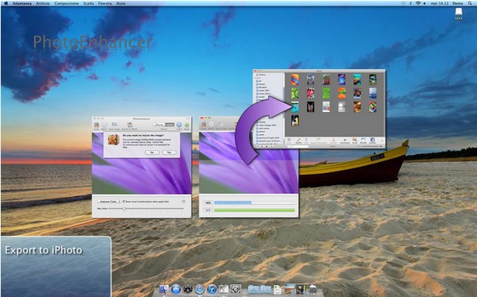Select the orange and blue striped thumbnail in iPhoto
Viewport: 477px width, 297px height.
click(294, 79)
